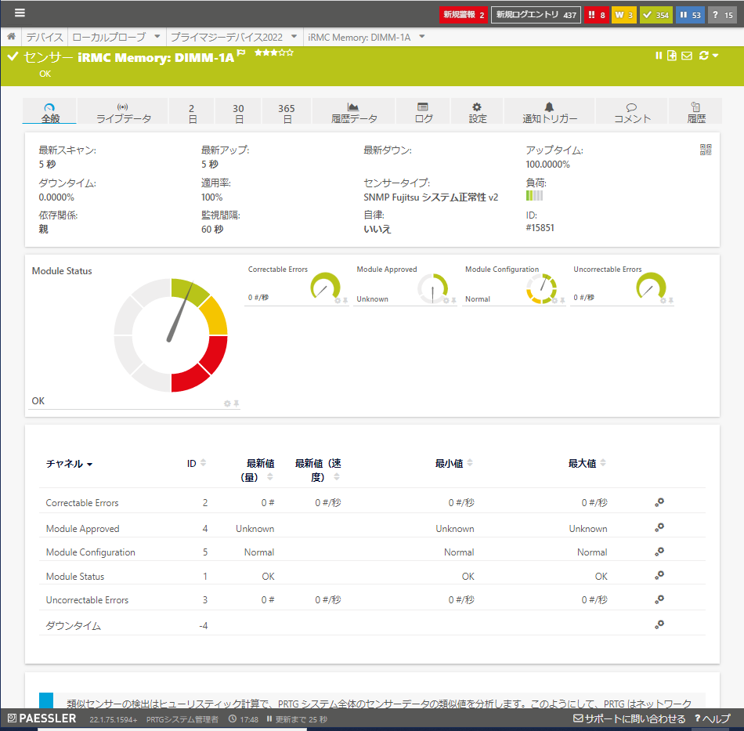Sort by 最小値 column

(x=453, y=463)
